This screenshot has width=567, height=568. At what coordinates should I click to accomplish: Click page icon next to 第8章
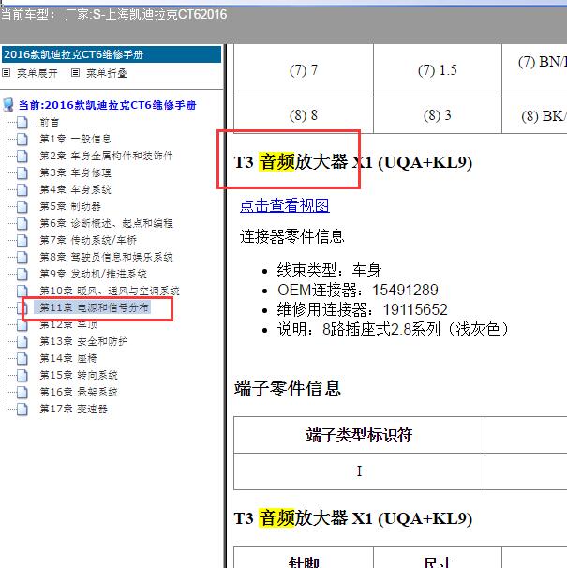22,257
